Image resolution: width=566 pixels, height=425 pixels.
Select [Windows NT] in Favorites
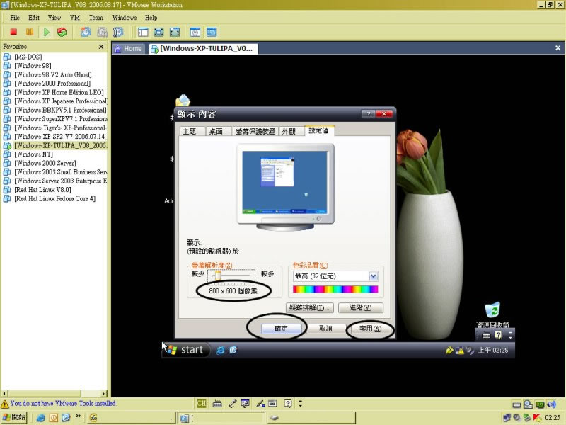point(33,154)
